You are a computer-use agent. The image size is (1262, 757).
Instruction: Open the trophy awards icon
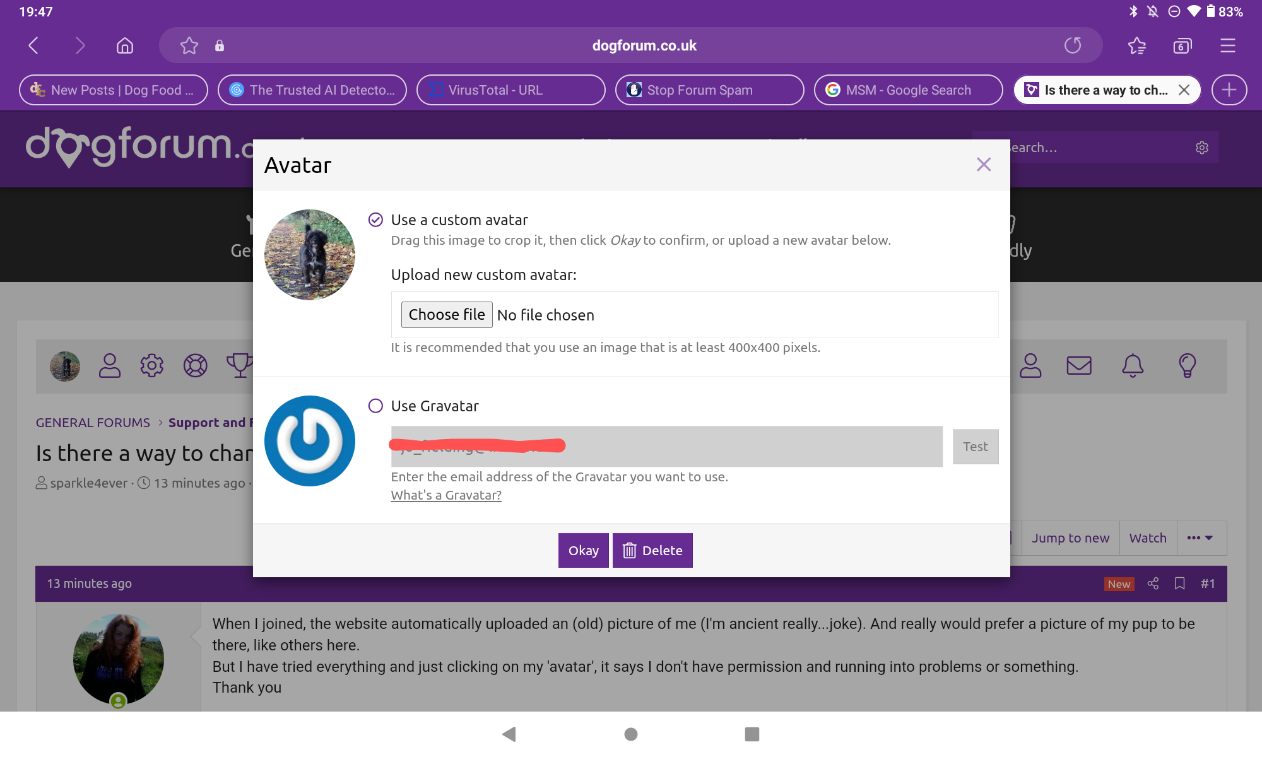(240, 365)
